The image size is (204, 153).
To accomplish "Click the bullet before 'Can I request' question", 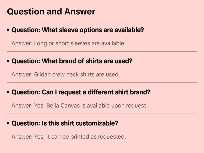I will 8,92.
